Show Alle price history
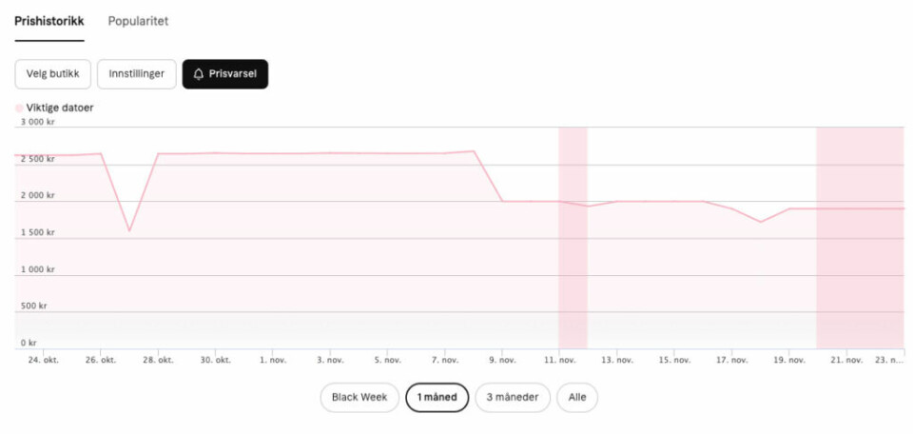 [577, 397]
